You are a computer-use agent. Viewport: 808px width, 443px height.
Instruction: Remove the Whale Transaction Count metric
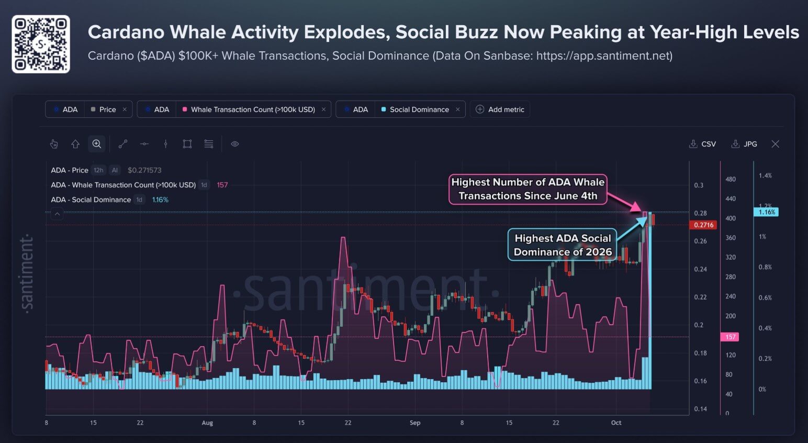point(323,109)
